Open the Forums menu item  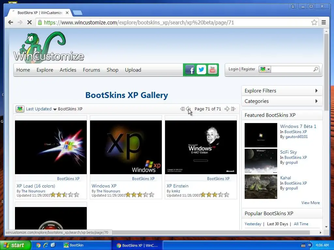pos(91,70)
